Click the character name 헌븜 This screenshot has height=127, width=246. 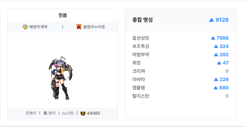(x=63, y=15)
